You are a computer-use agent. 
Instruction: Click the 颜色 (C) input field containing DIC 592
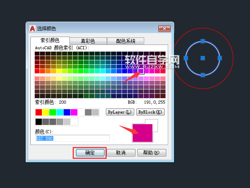[x=72, y=138]
